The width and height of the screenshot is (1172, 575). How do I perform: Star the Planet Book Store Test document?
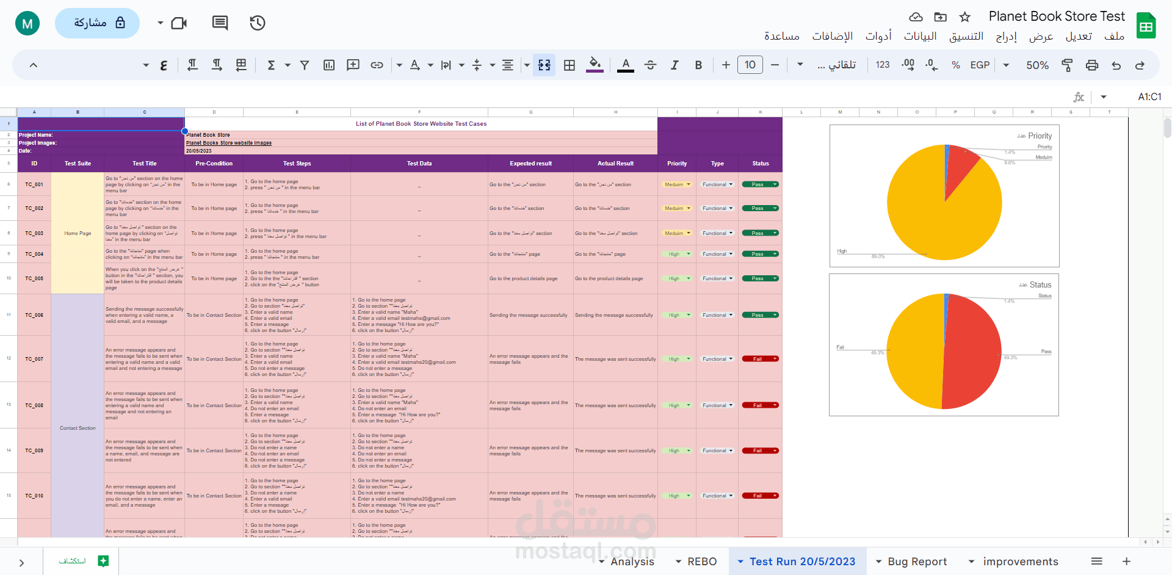(965, 16)
